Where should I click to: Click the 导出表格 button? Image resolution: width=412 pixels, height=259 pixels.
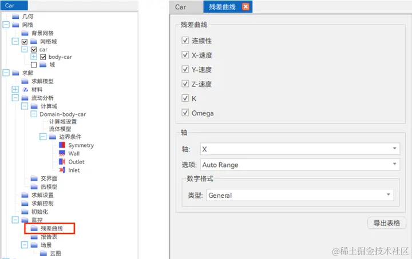tap(386, 223)
